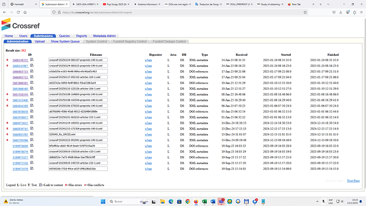Open a new browser tab with plus
The height and width of the screenshot is (206, 366).
320,4
